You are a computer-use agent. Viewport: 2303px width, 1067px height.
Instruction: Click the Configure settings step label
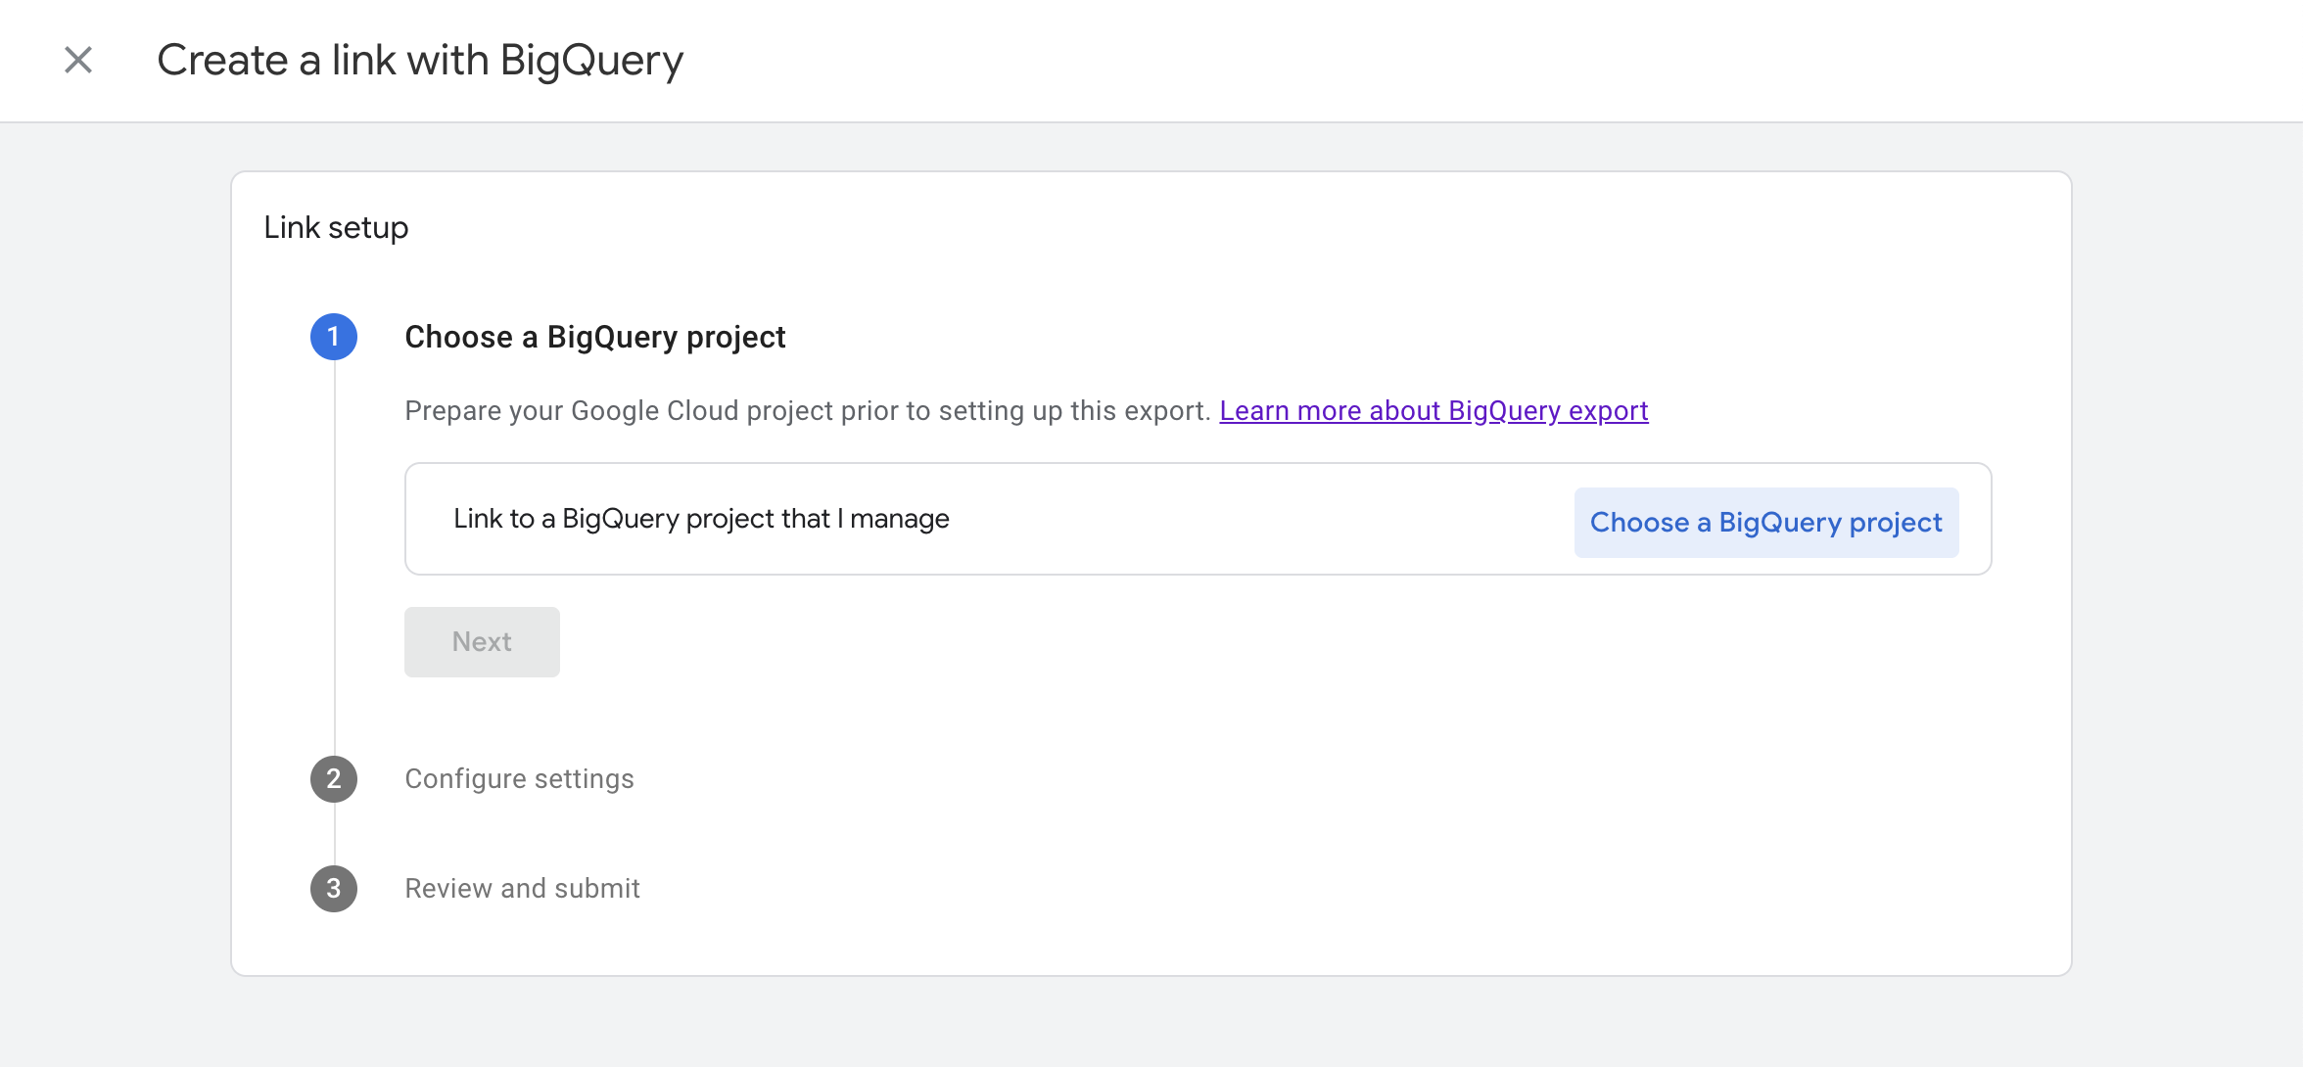pos(519,778)
